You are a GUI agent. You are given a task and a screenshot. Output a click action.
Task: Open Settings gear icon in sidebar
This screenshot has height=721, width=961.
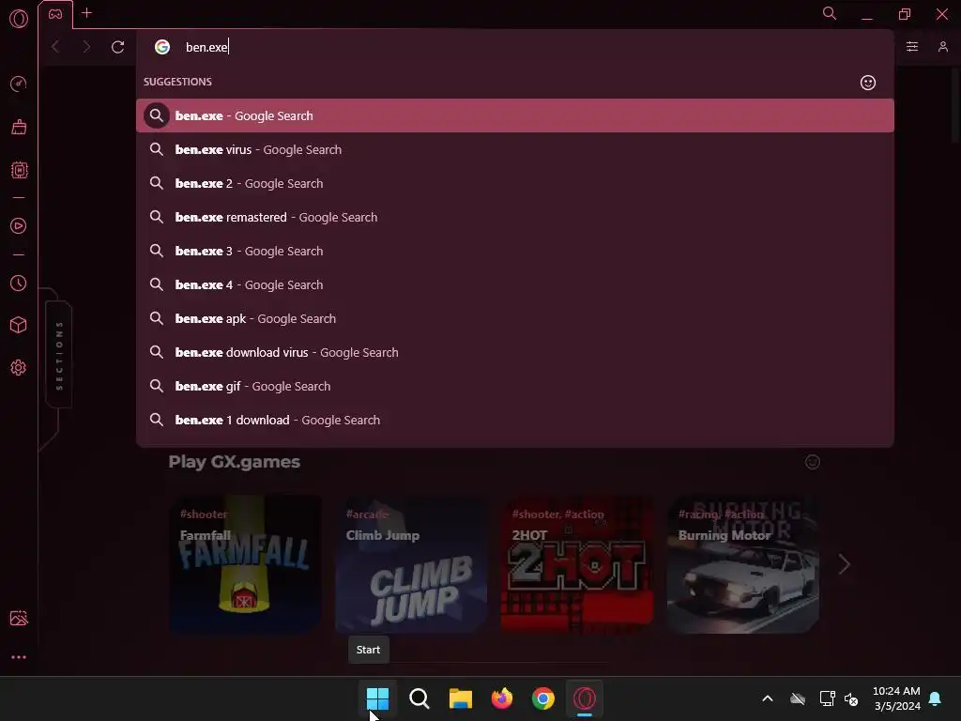coord(19,368)
